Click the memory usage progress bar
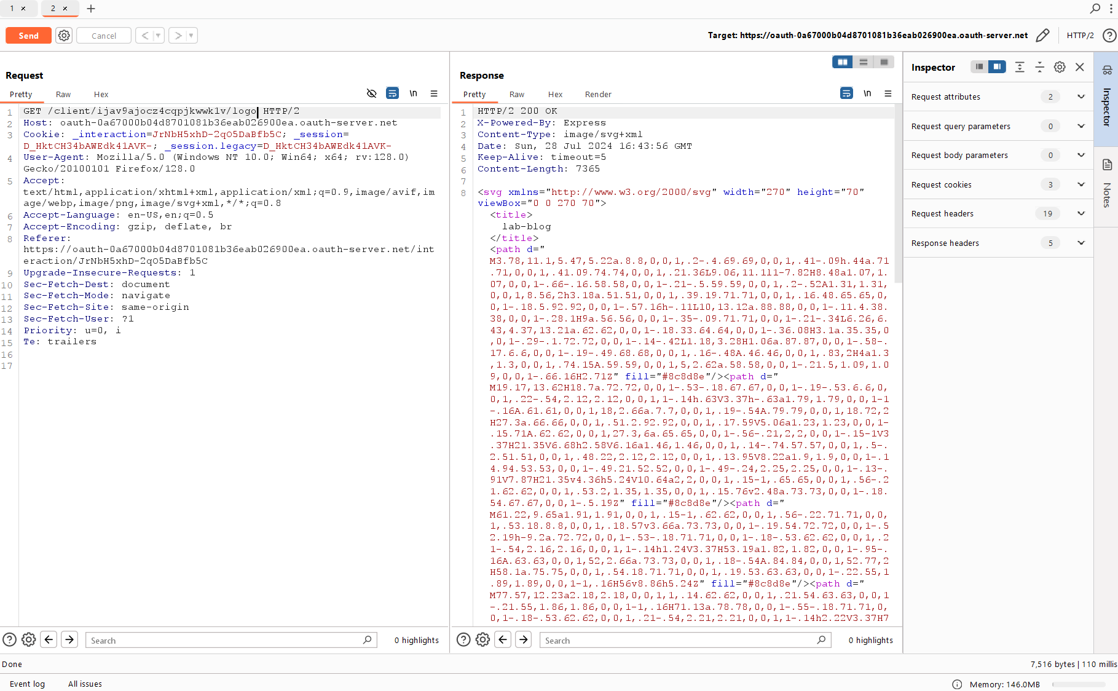 tap(1078, 684)
